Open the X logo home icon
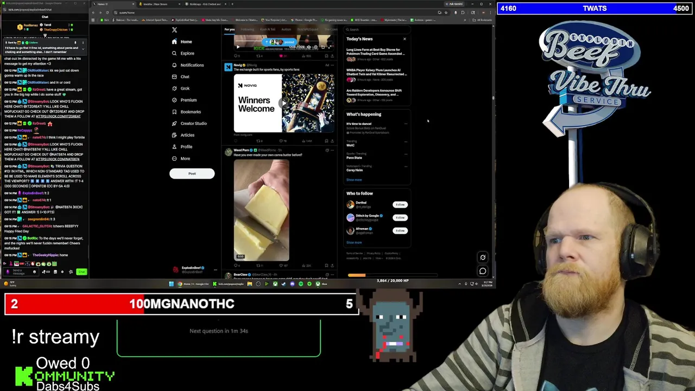Image resolution: width=695 pixels, height=391 pixels. [174, 30]
